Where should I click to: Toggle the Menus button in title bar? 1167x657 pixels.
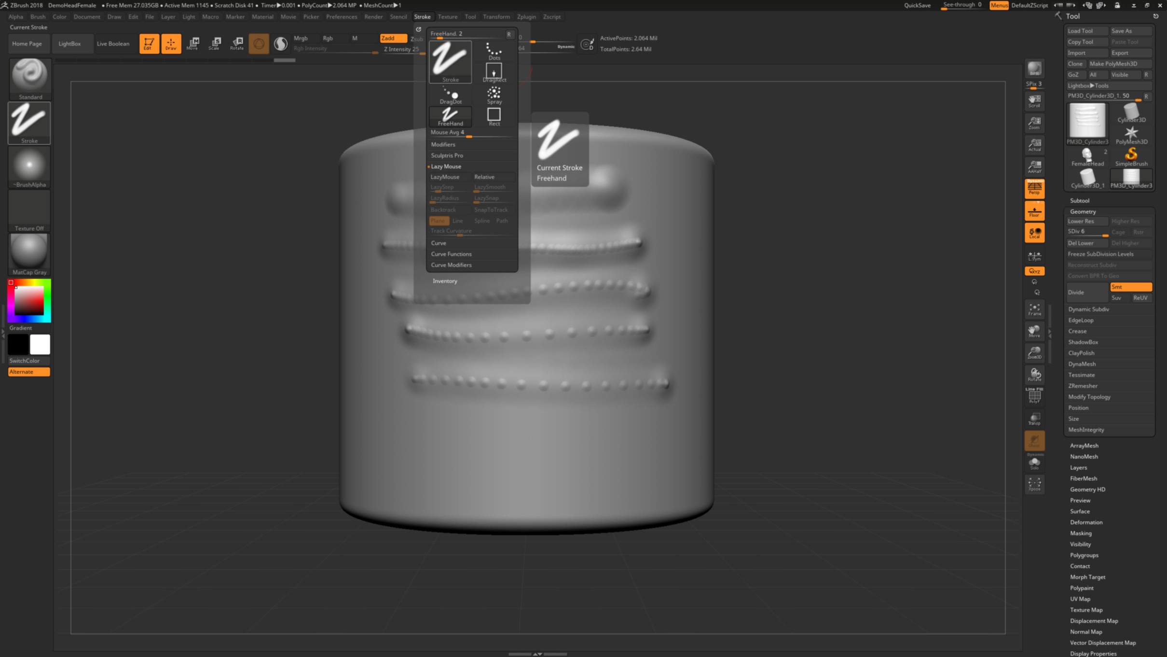999,5
